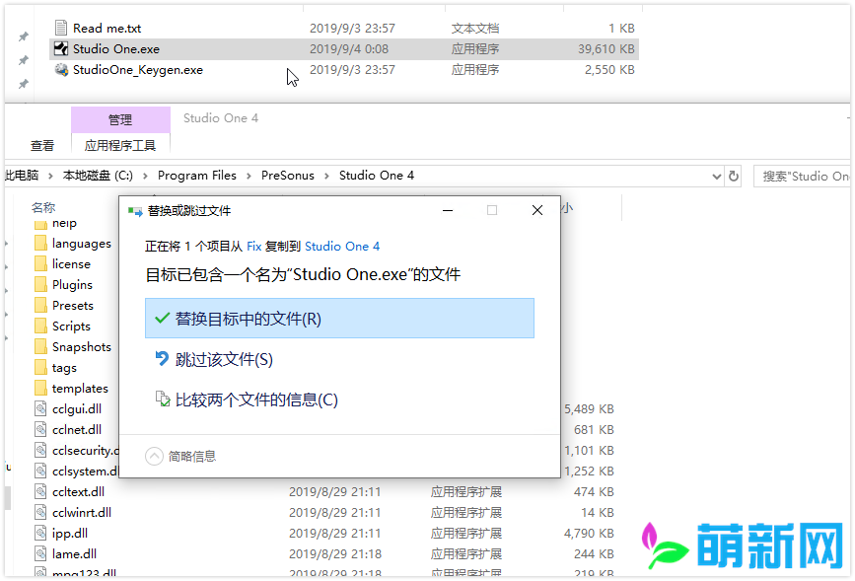
Task: Click the 2019/9/4 0:08 date cell
Action: point(349,48)
